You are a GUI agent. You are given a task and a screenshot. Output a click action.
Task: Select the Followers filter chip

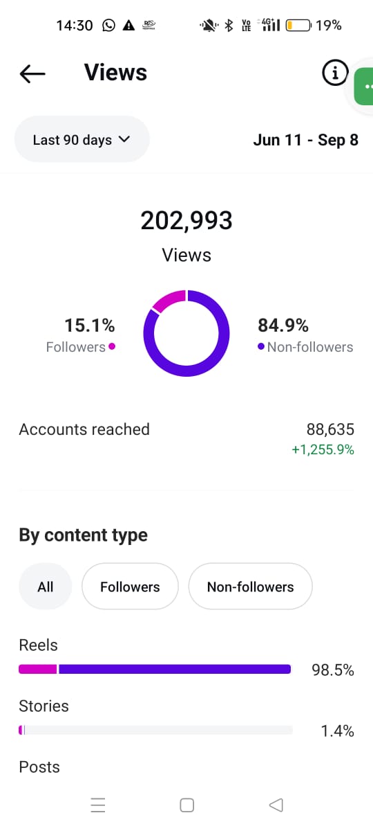click(x=130, y=587)
